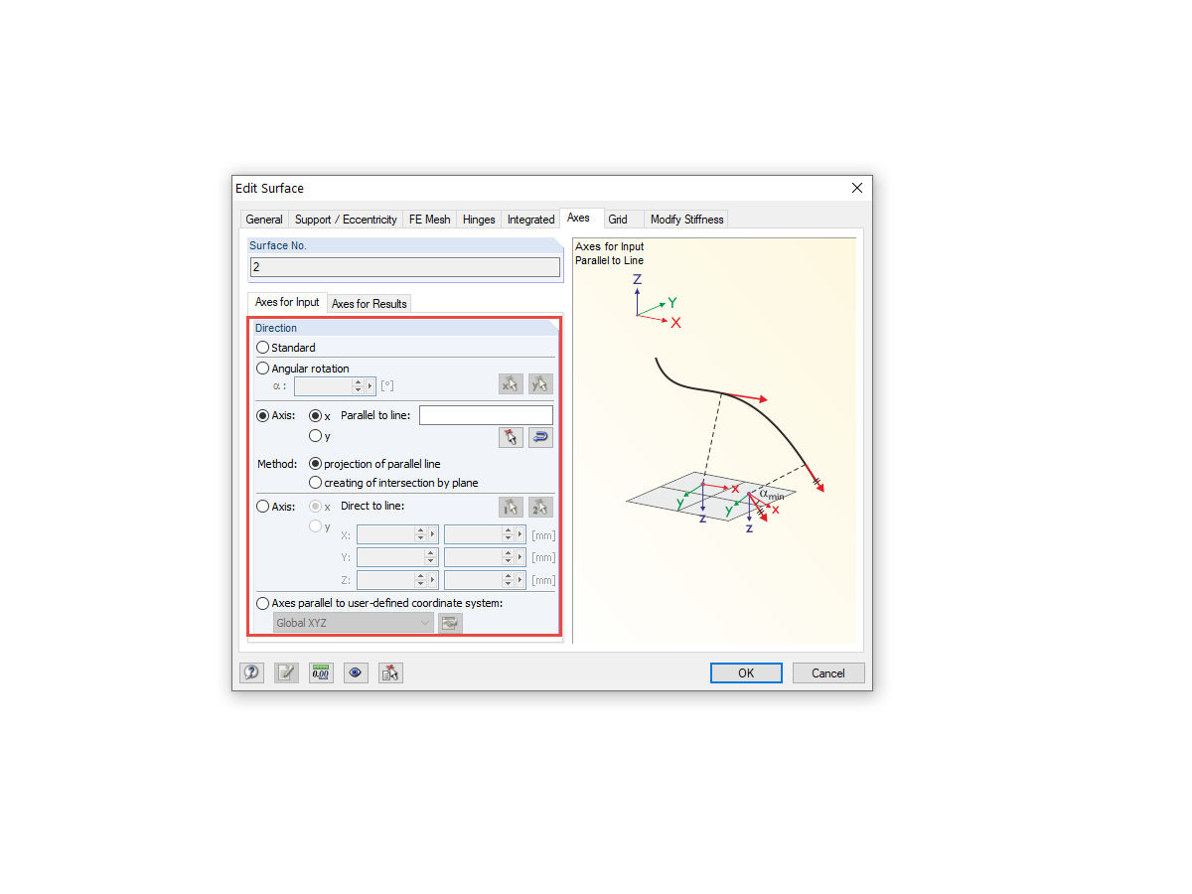Open the Support / Eccentricity tab
Screen dimensions: 1192x894
coord(346,220)
